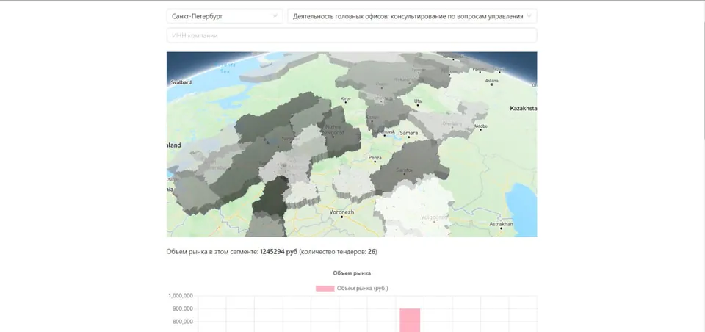Click the Kirov city label on map

tap(346, 98)
